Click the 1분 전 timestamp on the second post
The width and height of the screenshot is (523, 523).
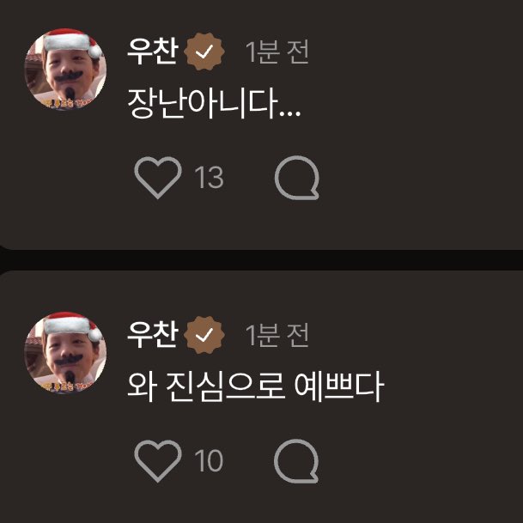277,335
